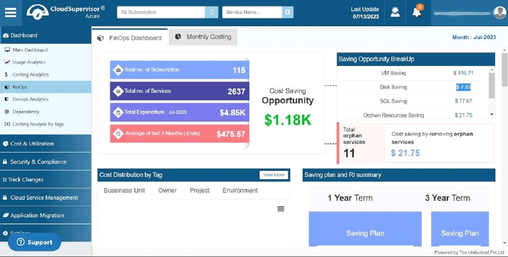The height and width of the screenshot is (257, 508).
Task: Open the chart list menu icon
Action: (x=281, y=209)
